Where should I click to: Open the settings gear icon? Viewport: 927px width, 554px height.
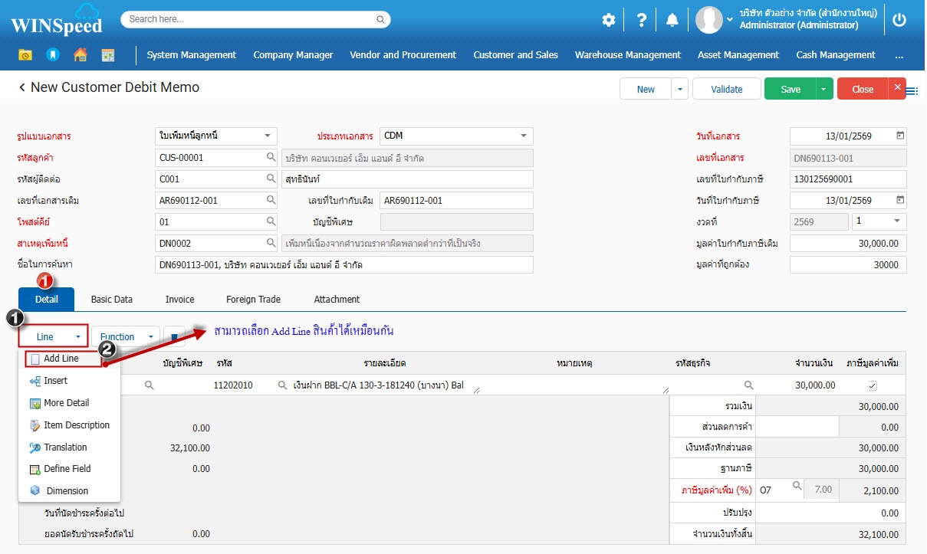[608, 21]
